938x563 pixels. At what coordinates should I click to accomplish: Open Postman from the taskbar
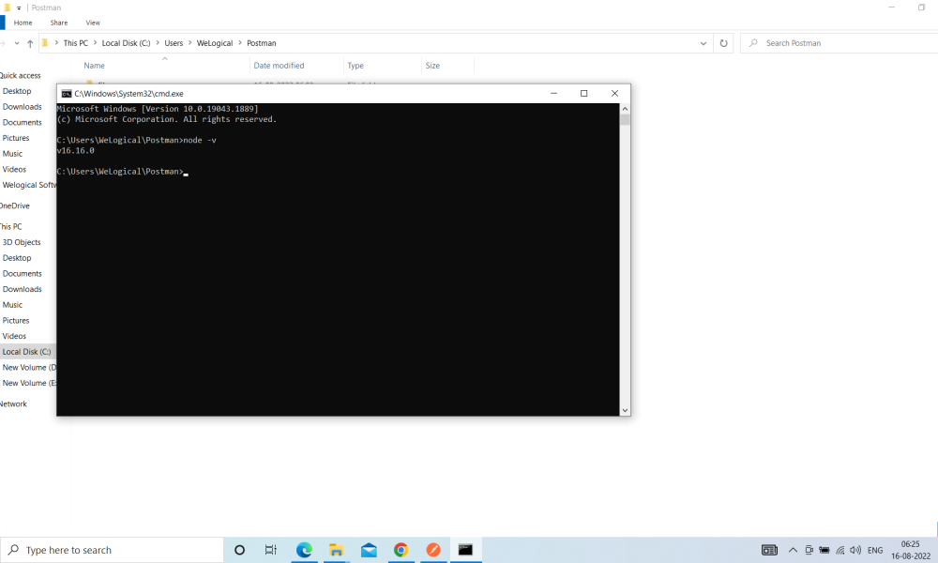[x=433, y=550]
